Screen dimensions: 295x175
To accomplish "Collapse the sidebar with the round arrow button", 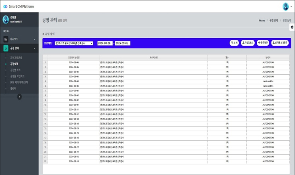I will (x=19, y=97).
